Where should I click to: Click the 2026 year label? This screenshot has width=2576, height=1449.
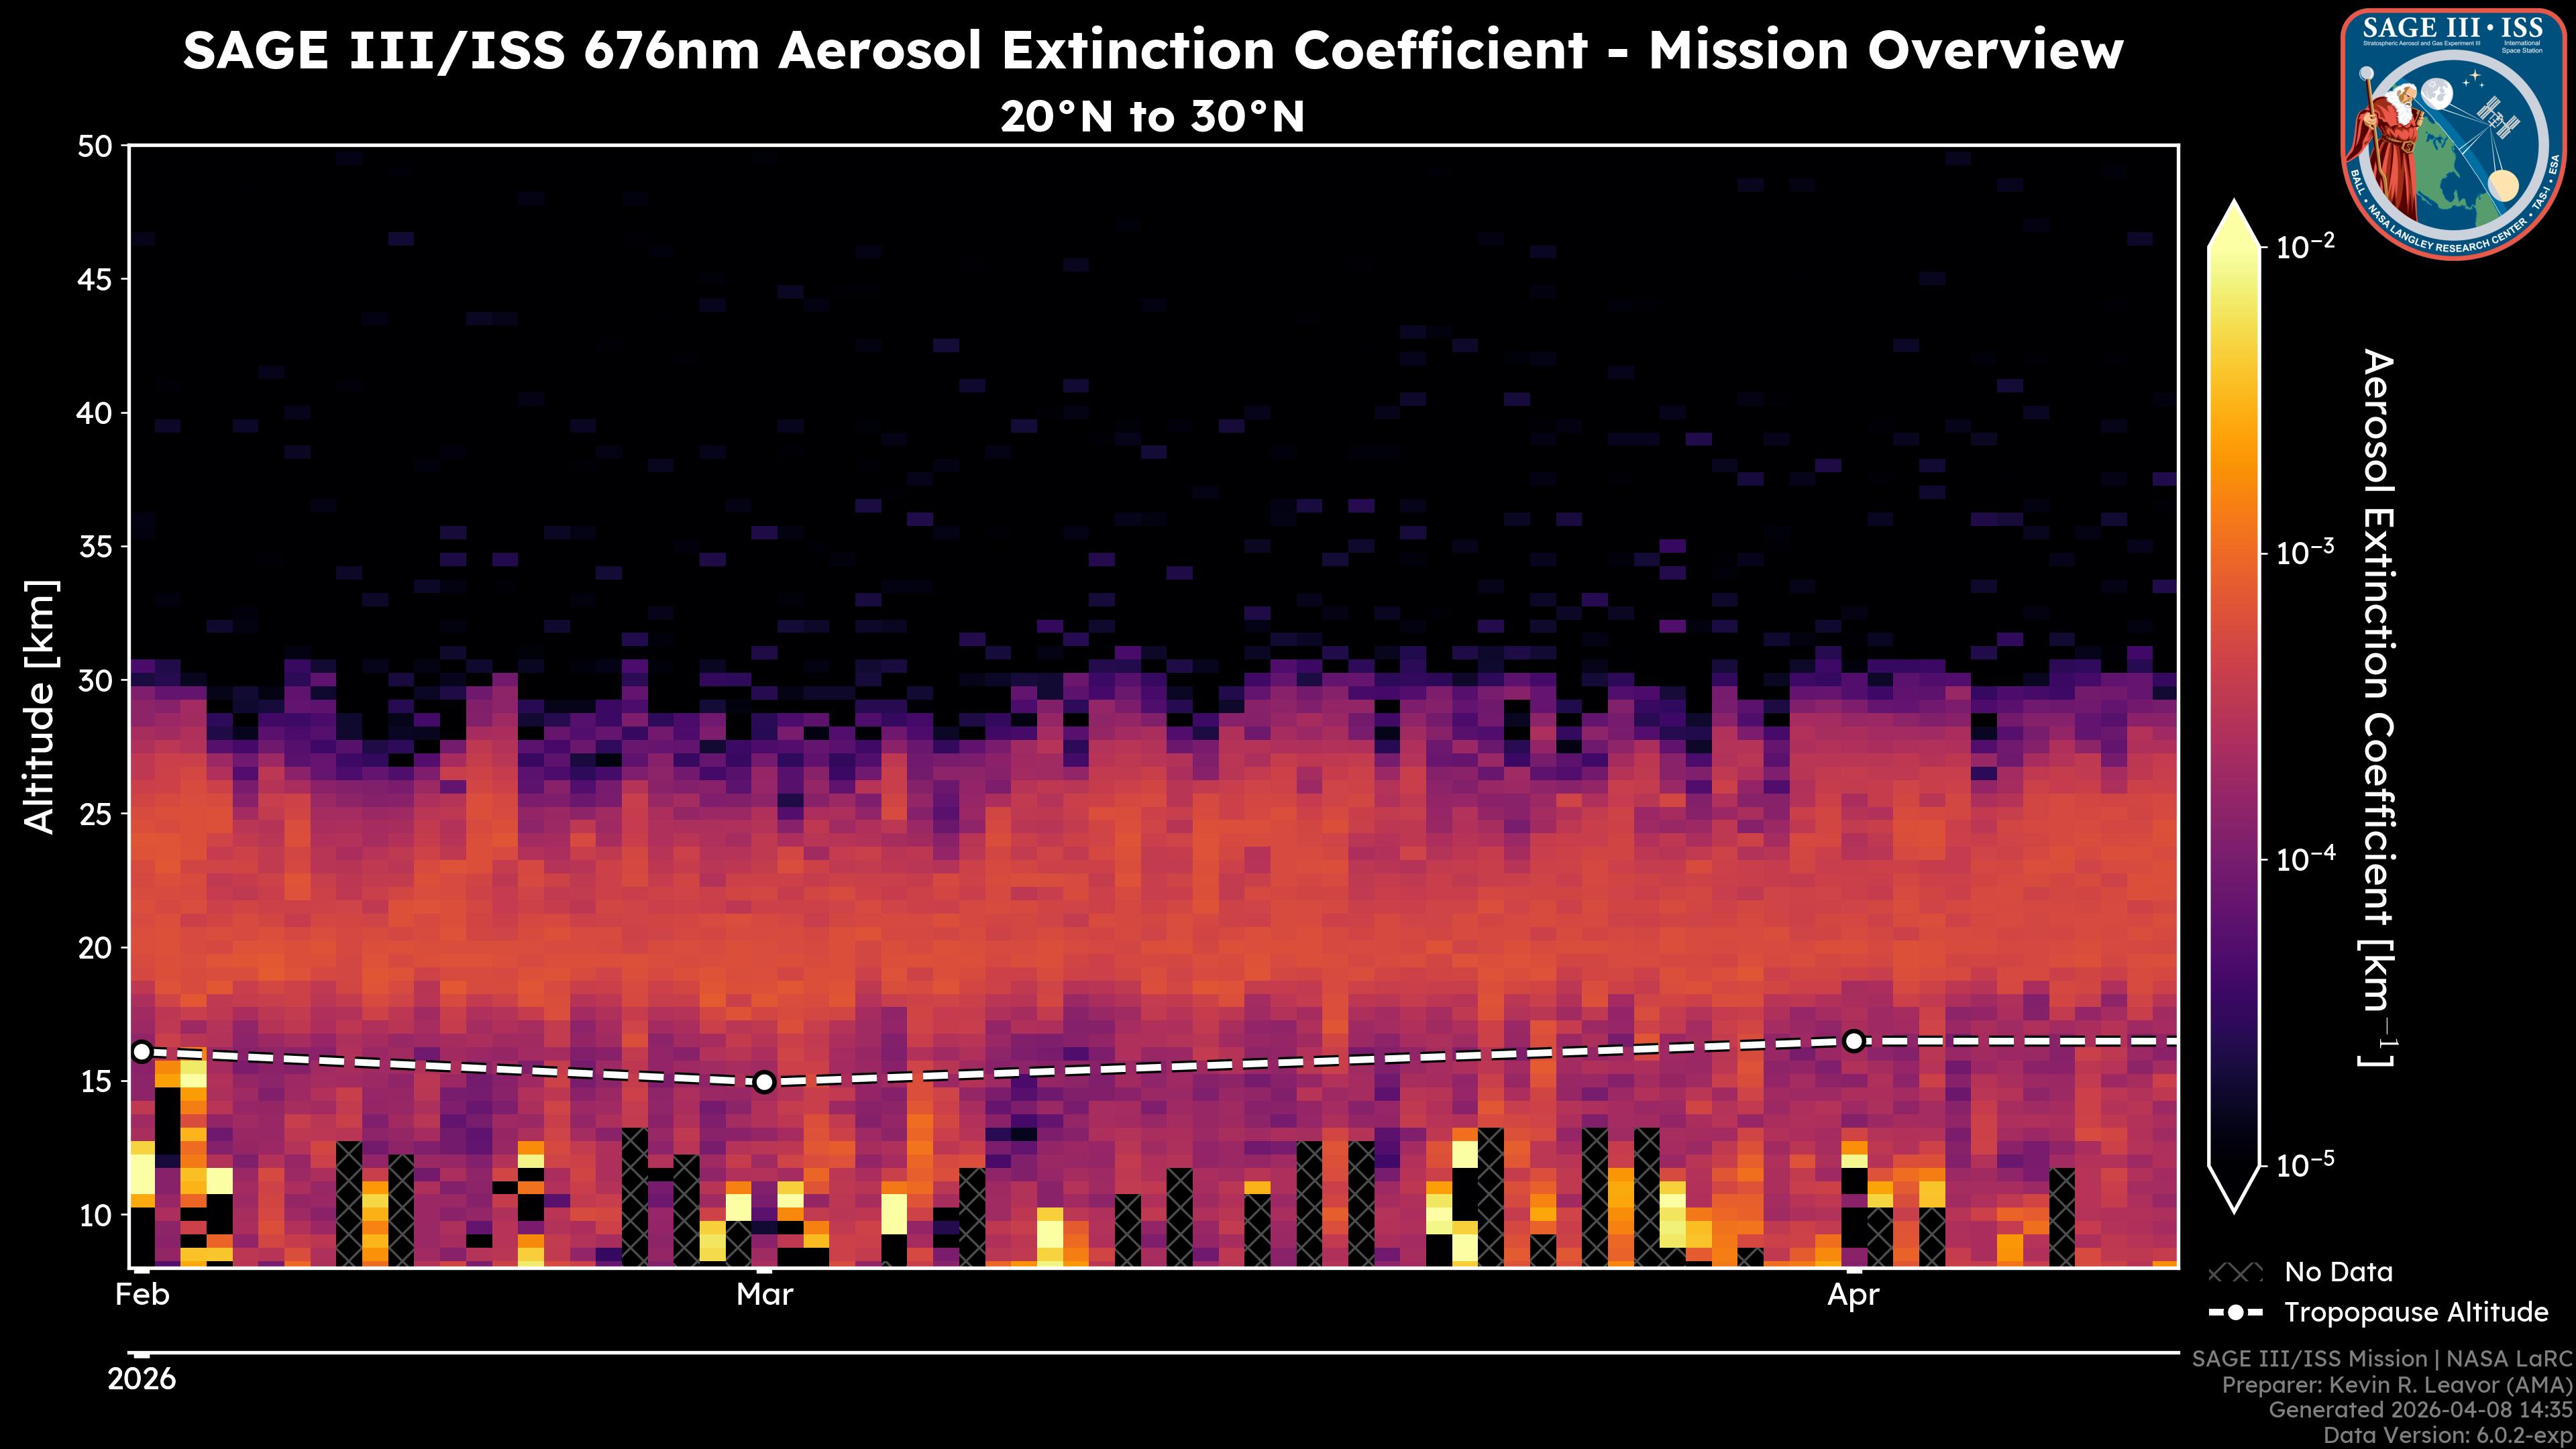tap(142, 1380)
